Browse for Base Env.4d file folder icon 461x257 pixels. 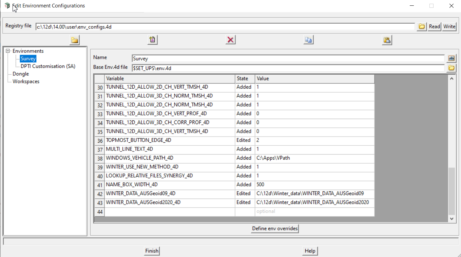tap(451, 68)
